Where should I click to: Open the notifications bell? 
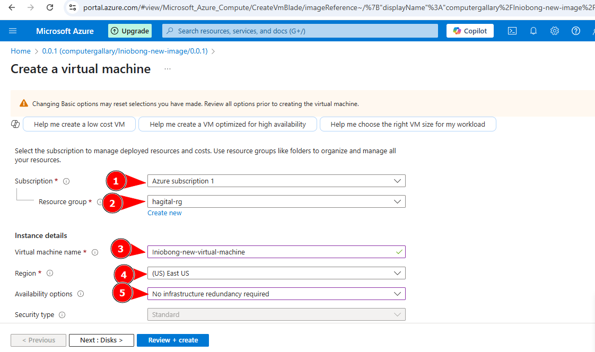tap(533, 31)
